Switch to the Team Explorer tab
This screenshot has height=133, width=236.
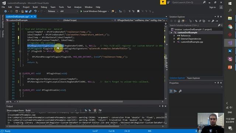pyautogui.click(x=193, y=78)
